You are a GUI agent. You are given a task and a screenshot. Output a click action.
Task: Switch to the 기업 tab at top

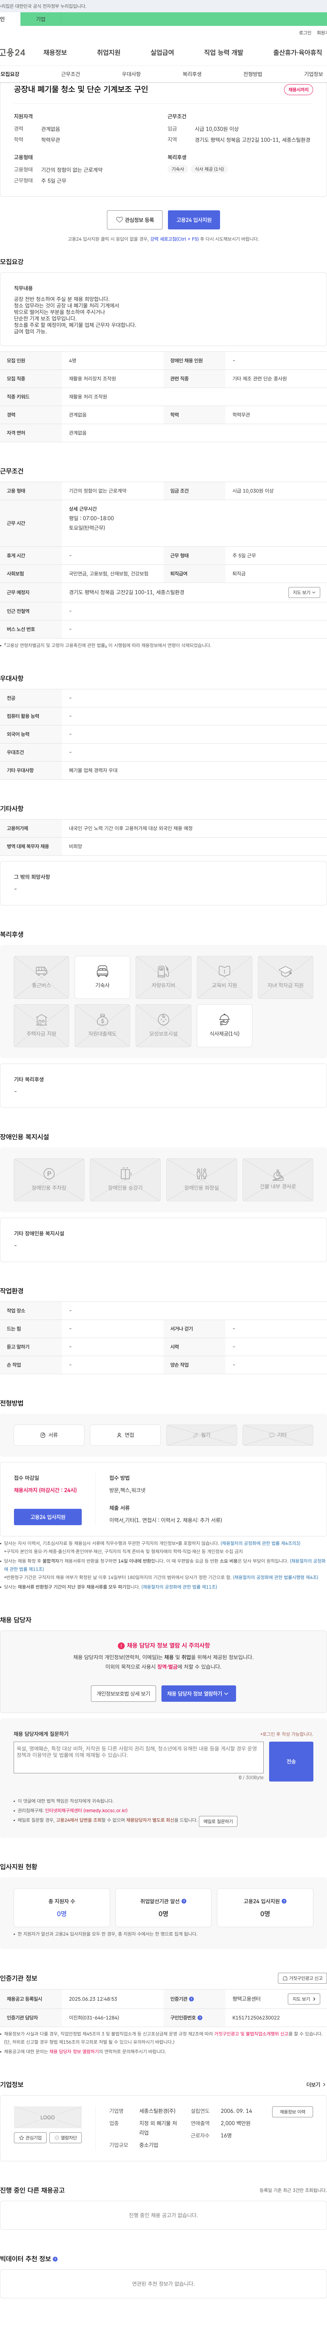click(x=41, y=19)
